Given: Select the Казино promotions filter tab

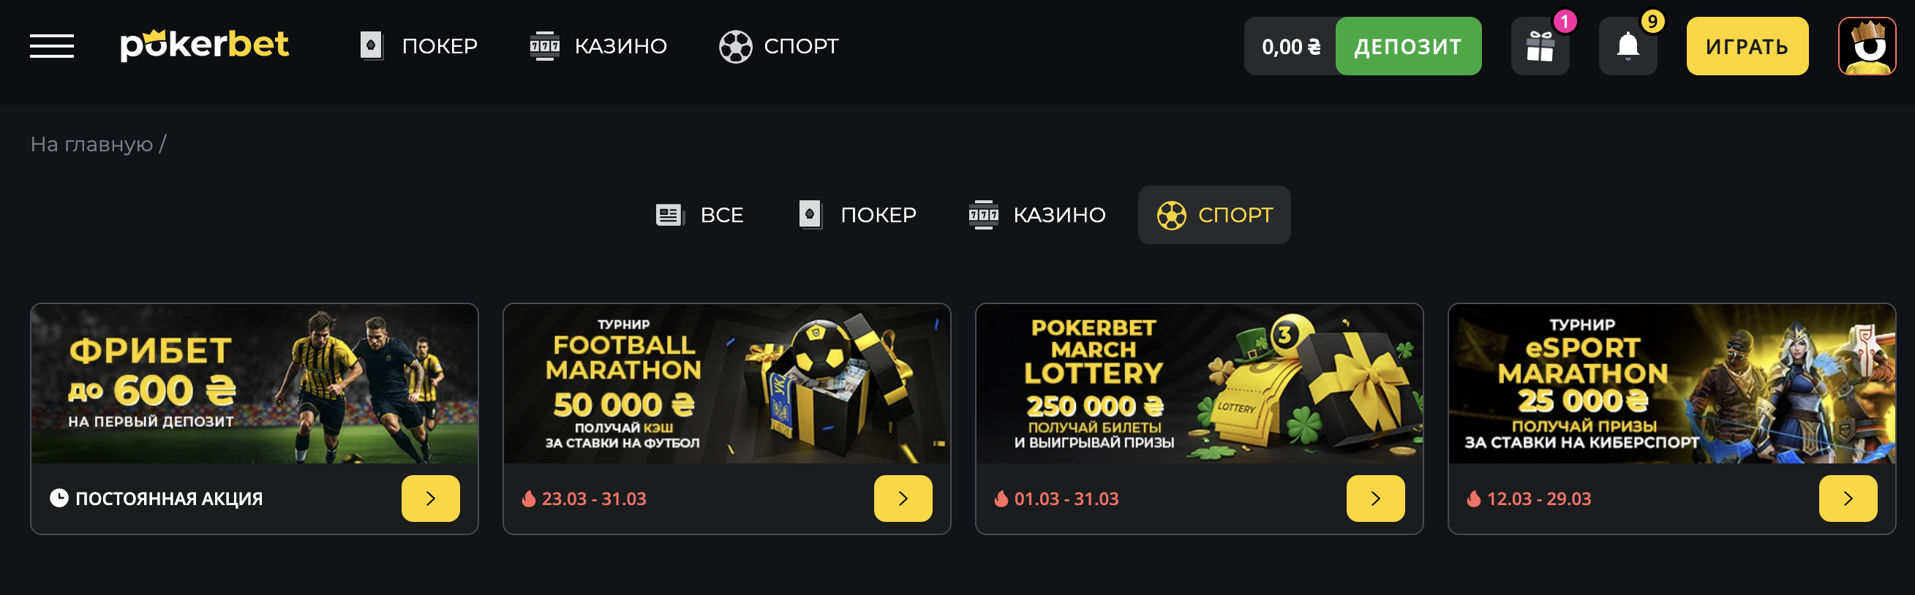Looking at the screenshot, I should tap(1037, 215).
